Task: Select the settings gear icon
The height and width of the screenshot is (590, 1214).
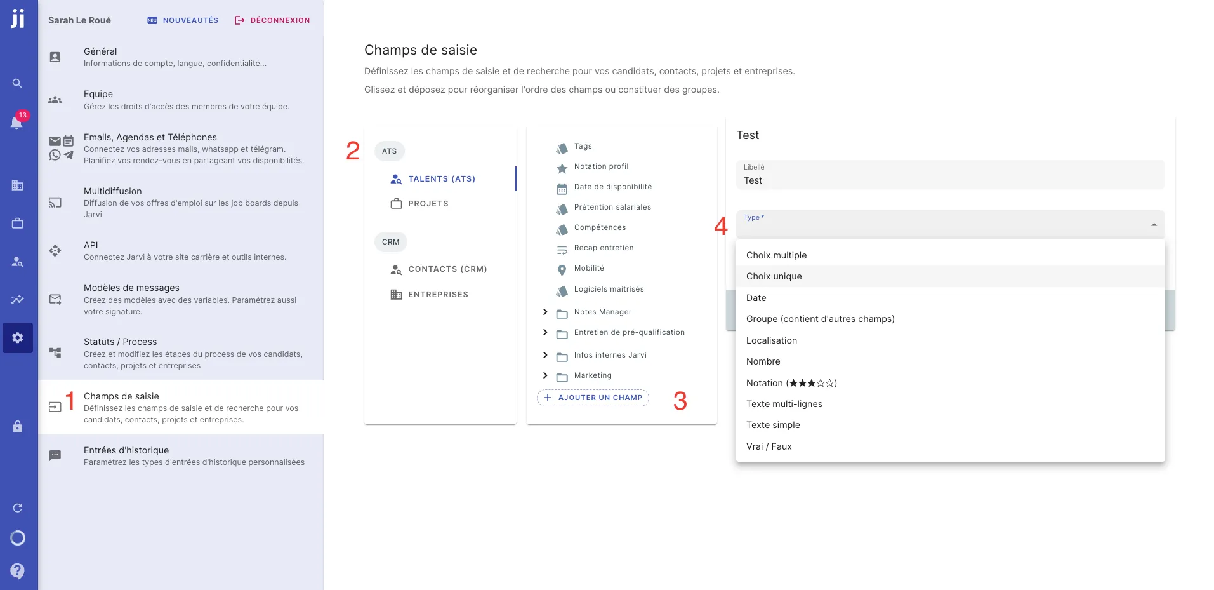Action: (x=17, y=337)
